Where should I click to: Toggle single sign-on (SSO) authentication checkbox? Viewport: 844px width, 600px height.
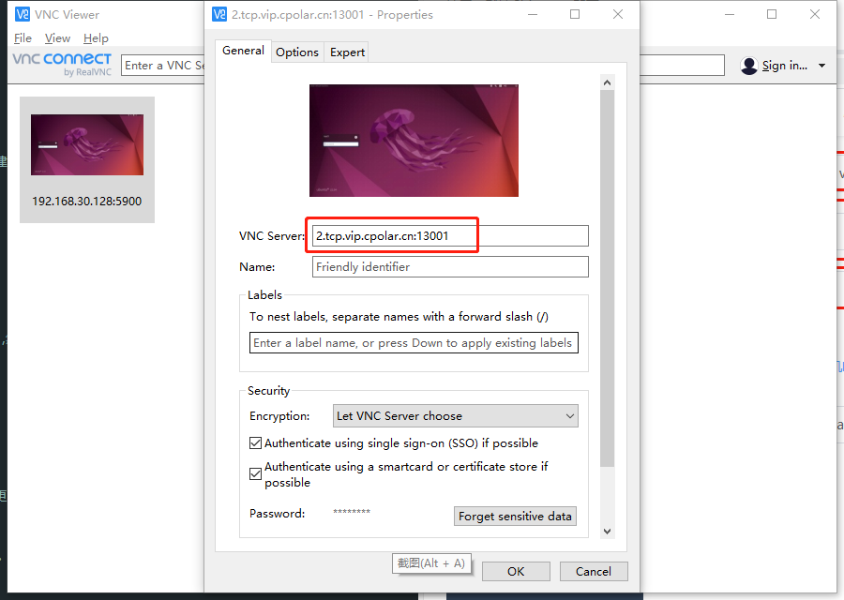[256, 443]
